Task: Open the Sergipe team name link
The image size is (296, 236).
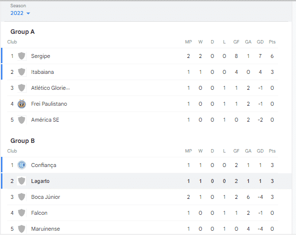Action: point(41,56)
